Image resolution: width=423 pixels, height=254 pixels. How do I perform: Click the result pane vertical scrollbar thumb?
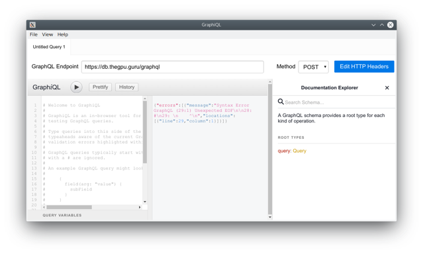pyautogui.click(x=270, y=149)
